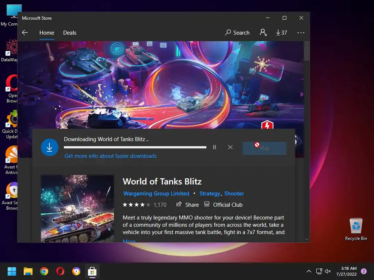This screenshot has width=374, height=280.
Task: Go back using the back arrow
Action: pyautogui.click(x=25, y=32)
